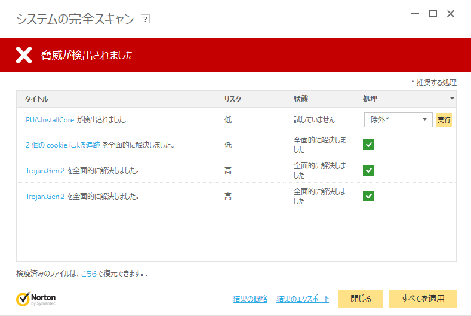
Task: Toggle the green check for the cookie tracking row
Action: tap(368, 145)
